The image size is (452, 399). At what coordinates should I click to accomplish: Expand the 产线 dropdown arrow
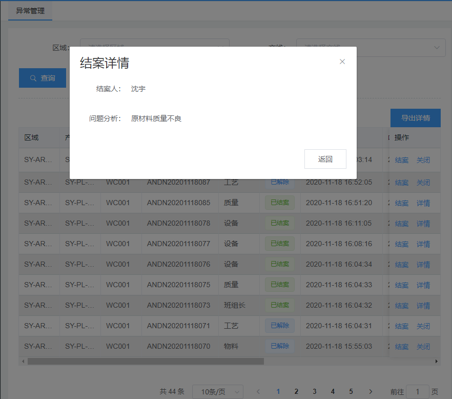(x=436, y=48)
